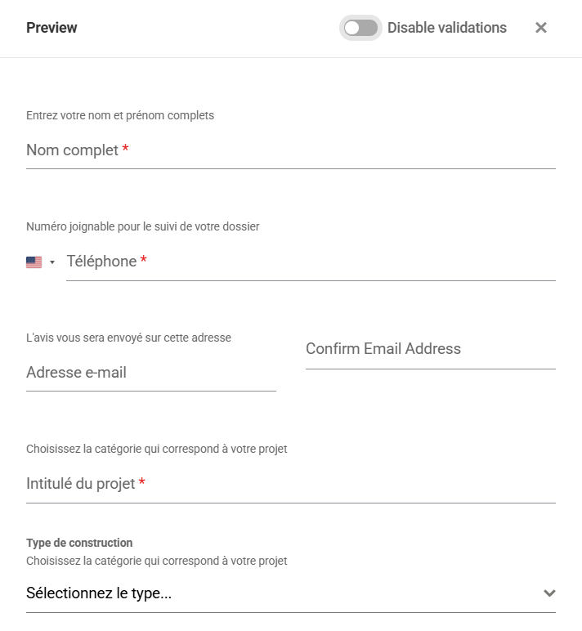The image size is (582, 631).
Task: Click the red asterisk beside Téléphone
Action: tap(144, 261)
